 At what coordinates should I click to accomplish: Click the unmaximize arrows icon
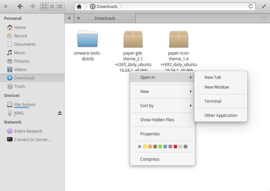pos(264,6)
